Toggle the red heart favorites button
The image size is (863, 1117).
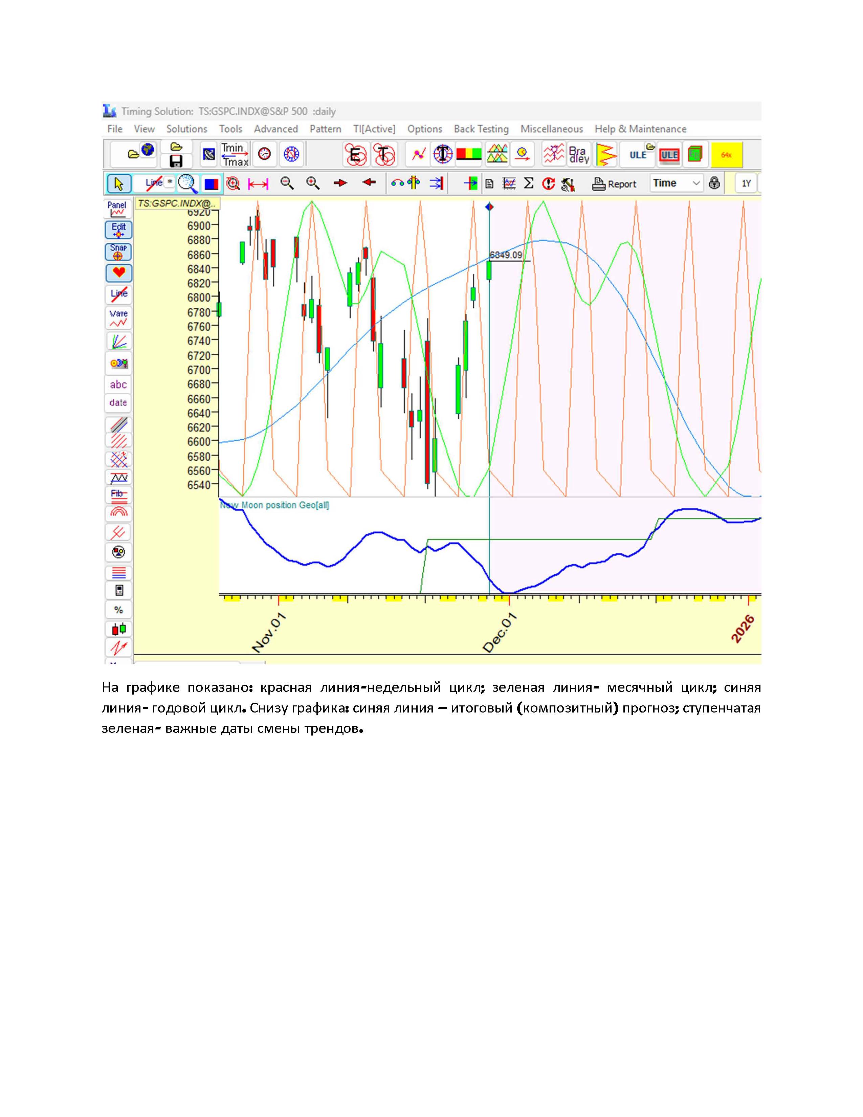[118, 272]
